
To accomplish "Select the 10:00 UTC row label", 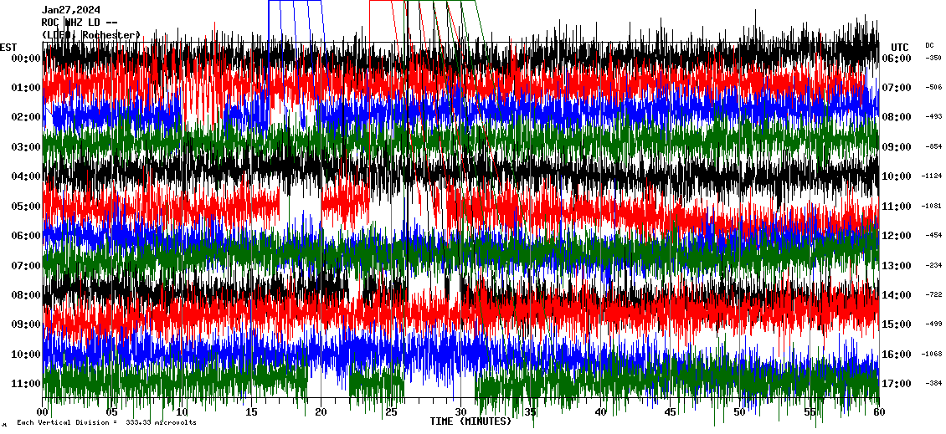I will pyautogui.click(x=896, y=176).
